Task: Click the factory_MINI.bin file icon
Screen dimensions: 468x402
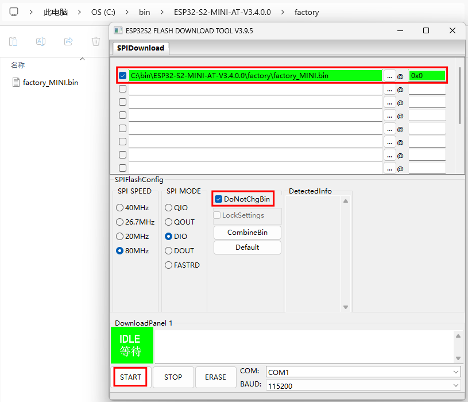Action: [16, 82]
